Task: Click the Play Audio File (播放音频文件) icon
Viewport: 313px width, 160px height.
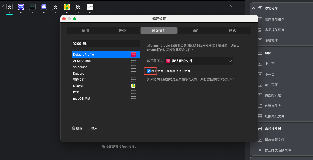Action: coord(260,140)
